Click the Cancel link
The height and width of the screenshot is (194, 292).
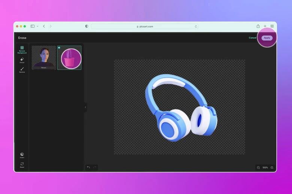(253, 38)
